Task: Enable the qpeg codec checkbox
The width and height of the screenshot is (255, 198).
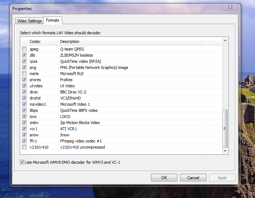Action: (24, 49)
